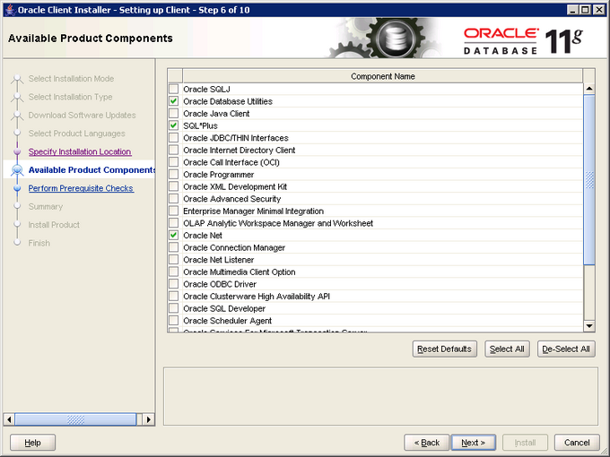Viewport: 610px width, 457px height.
Task: Select the Oracle Scheduler Agent checkbox
Action: [173, 321]
